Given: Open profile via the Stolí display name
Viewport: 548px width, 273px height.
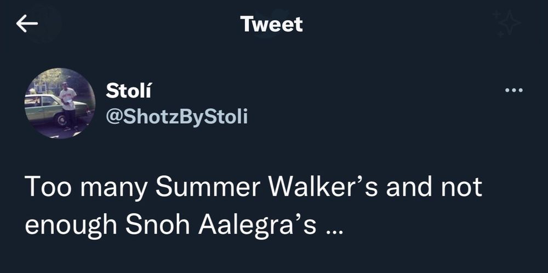Looking at the screenshot, I should click(x=129, y=91).
